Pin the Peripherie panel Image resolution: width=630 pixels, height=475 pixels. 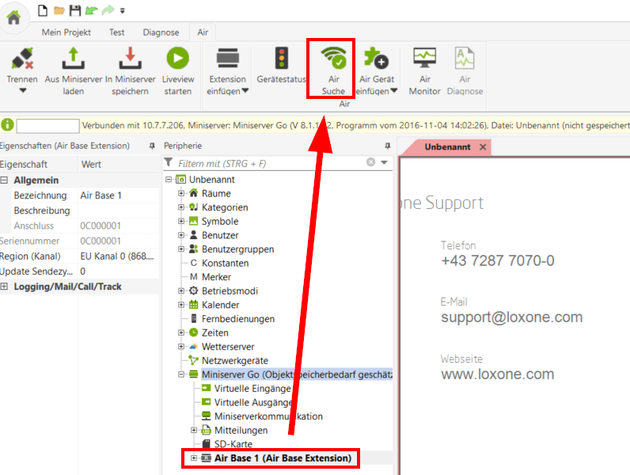click(387, 146)
